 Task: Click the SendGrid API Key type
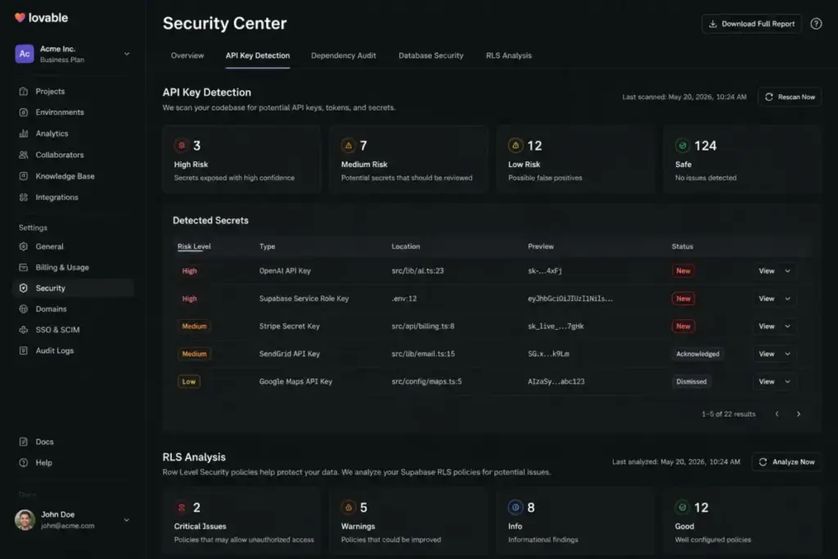click(x=289, y=354)
